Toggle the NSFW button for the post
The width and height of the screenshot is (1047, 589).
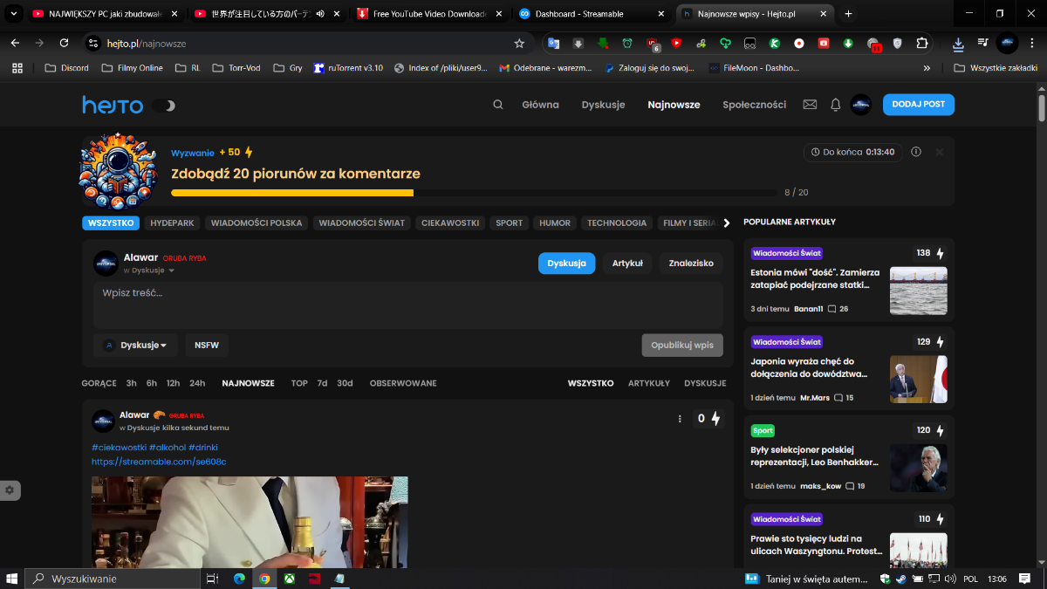click(x=207, y=345)
